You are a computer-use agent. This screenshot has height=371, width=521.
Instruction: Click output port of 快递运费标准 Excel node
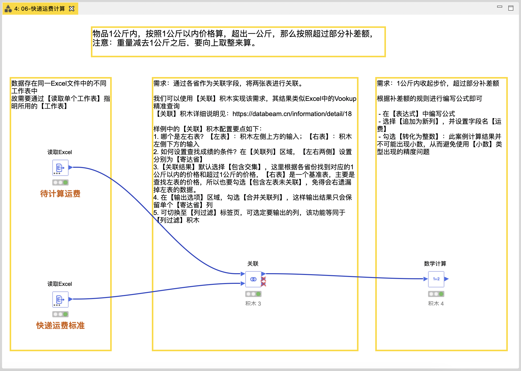tap(71, 299)
